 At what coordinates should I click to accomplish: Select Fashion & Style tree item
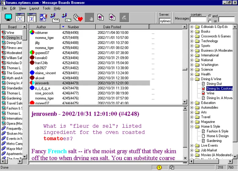click(217, 131)
